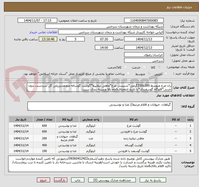Click the province field خراسان رضوی
Image resolution: width=199 pixels, height=187 pixels.
[x=144, y=55]
